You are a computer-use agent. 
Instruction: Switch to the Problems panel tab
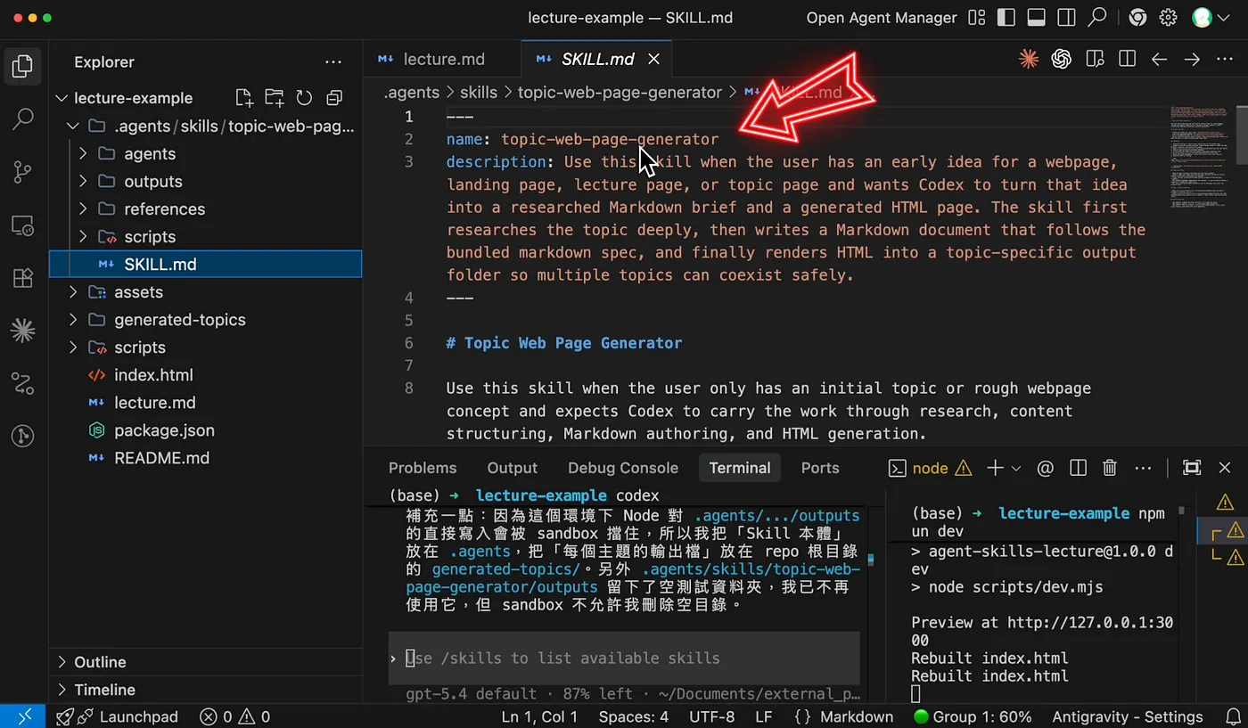click(423, 468)
